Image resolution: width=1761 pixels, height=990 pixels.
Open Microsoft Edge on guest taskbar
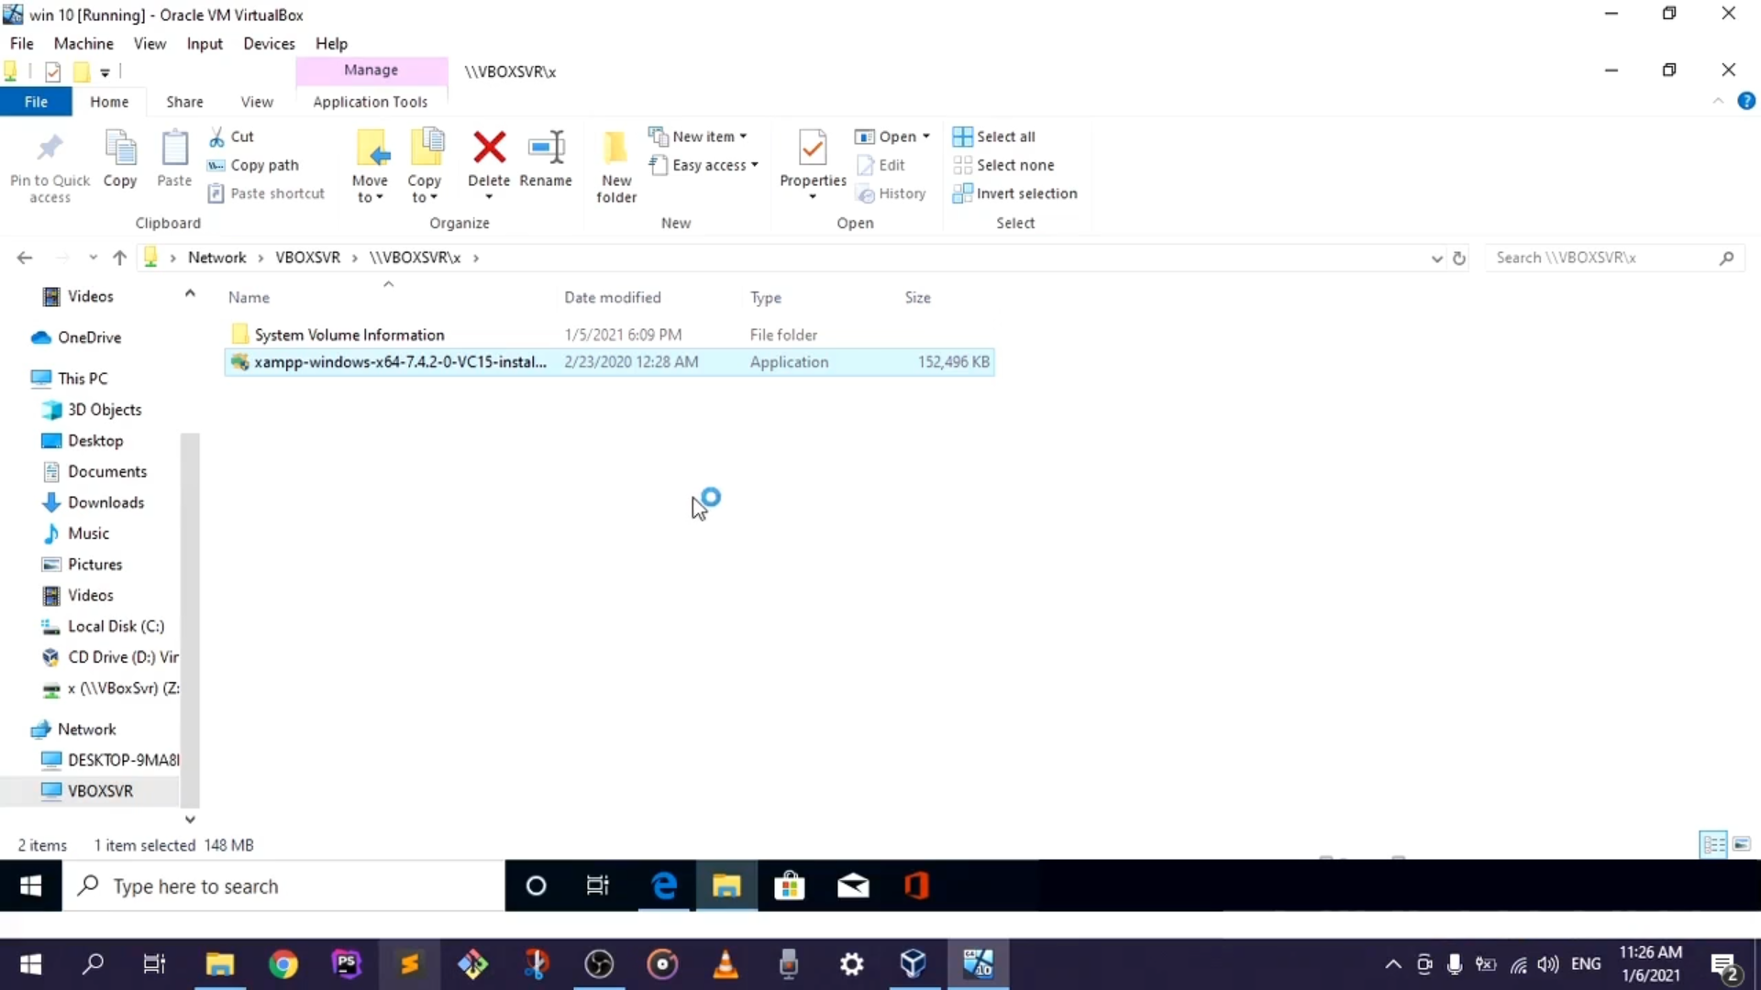click(x=664, y=885)
